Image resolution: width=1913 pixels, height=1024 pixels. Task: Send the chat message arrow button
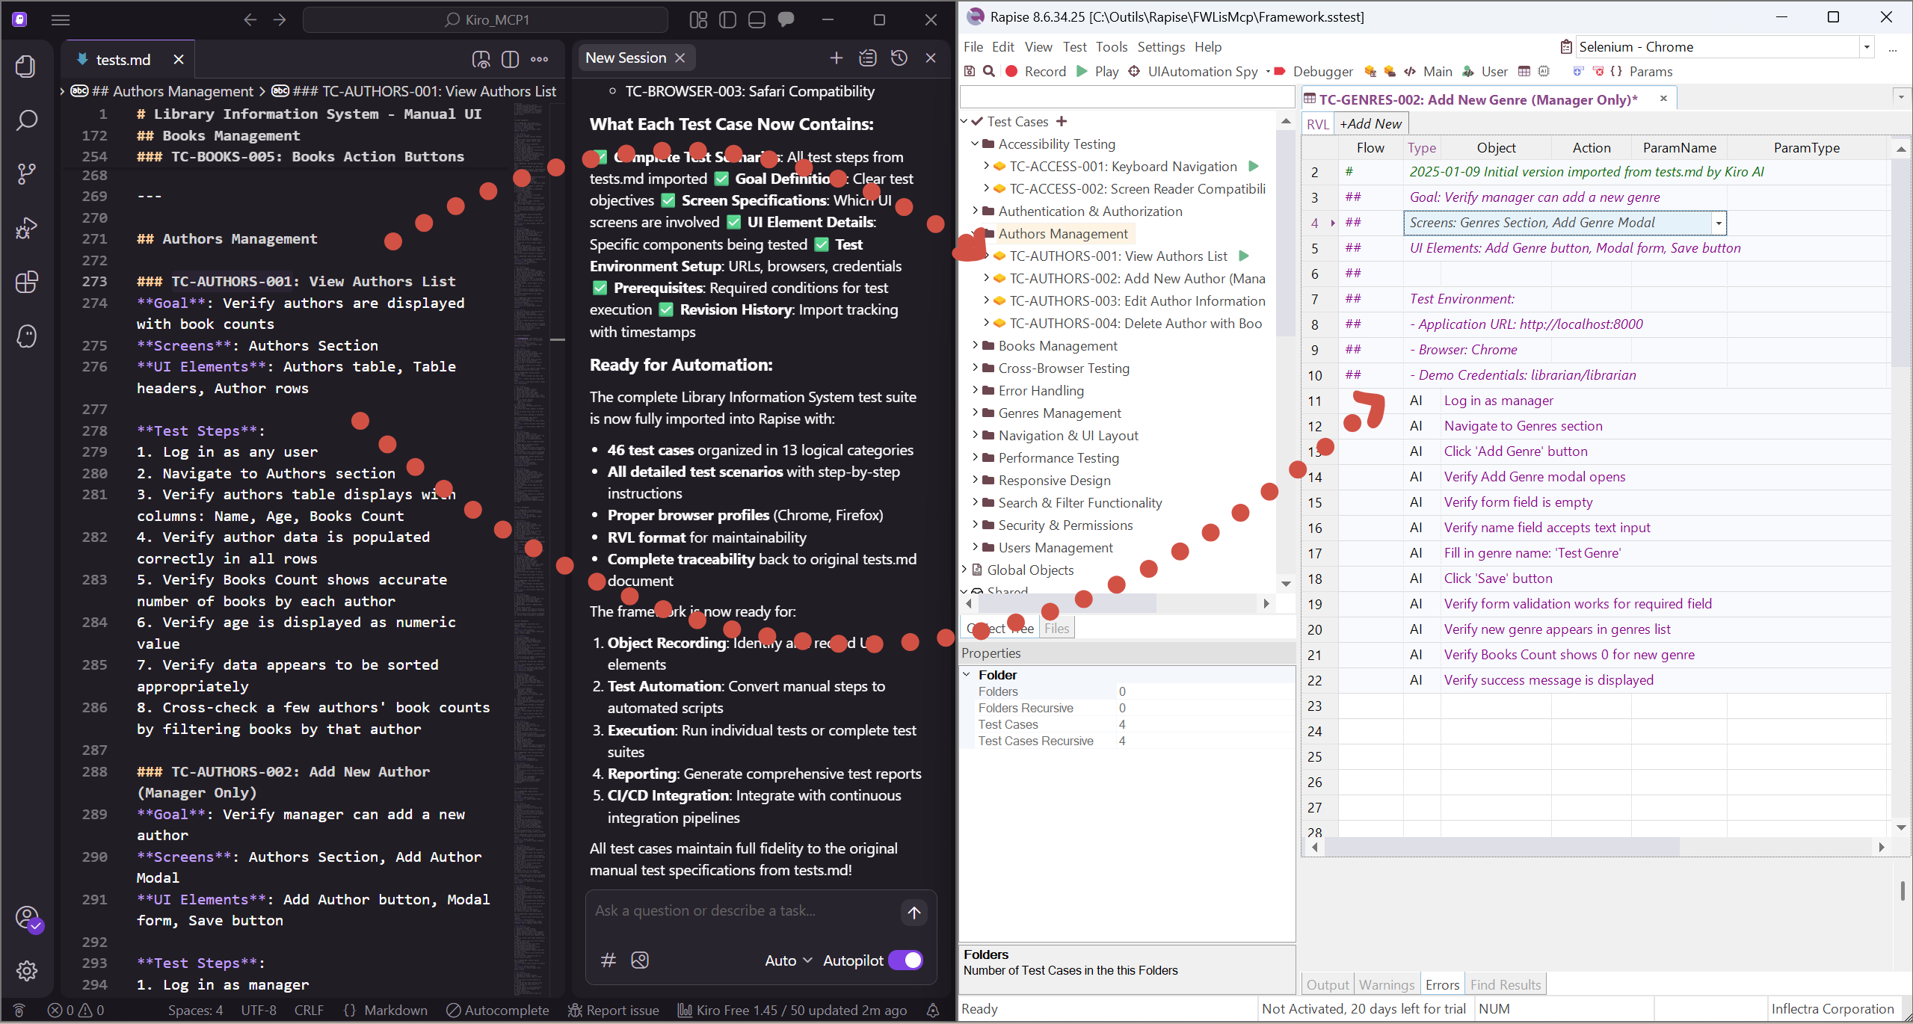914,913
